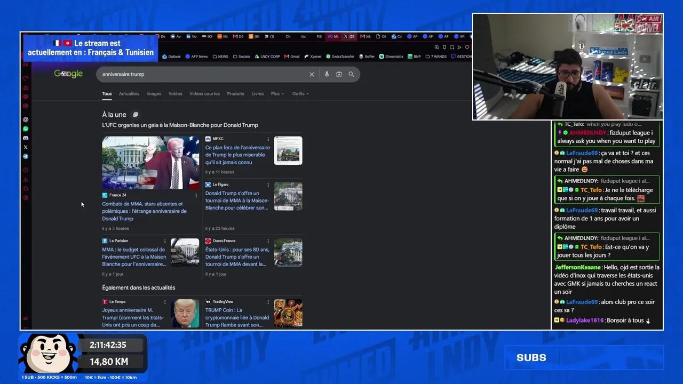Open ChatGPT in the browser sidebar
Image resolution: width=683 pixels, height=384 pixels.
26,119
